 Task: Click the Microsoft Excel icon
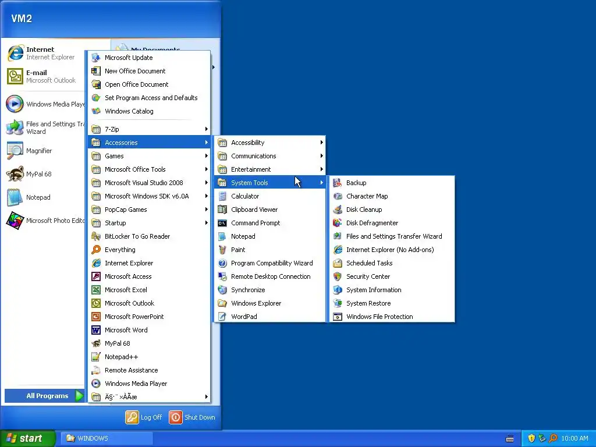[96, 290]
